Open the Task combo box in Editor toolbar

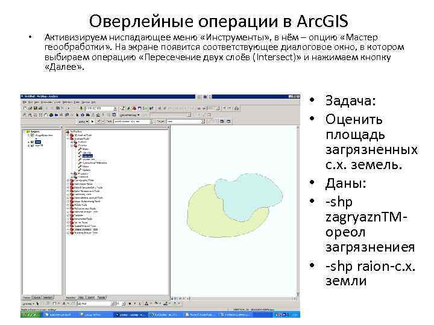click(x=134, y=122)
